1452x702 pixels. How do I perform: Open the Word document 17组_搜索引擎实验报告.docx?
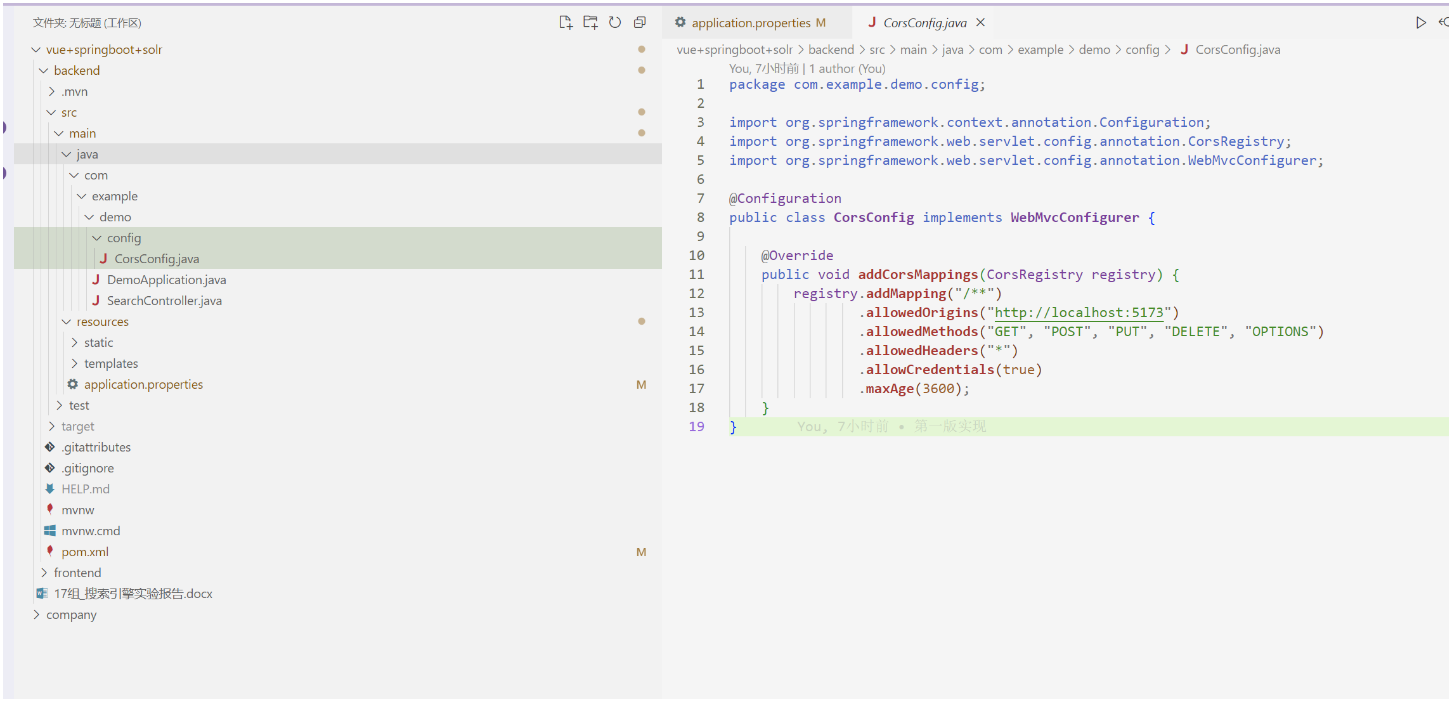tap(133, 594)
